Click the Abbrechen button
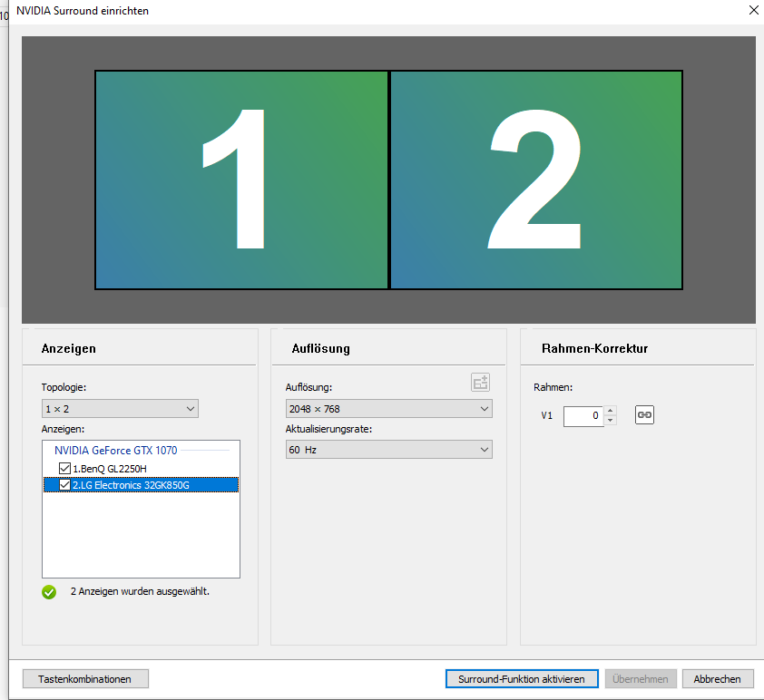764x700 pixels. click(x=717, y=679)
